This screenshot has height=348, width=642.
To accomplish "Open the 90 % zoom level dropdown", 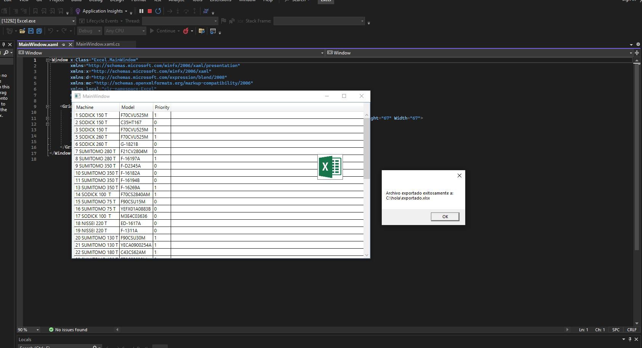I will click(x=38, y=330).
